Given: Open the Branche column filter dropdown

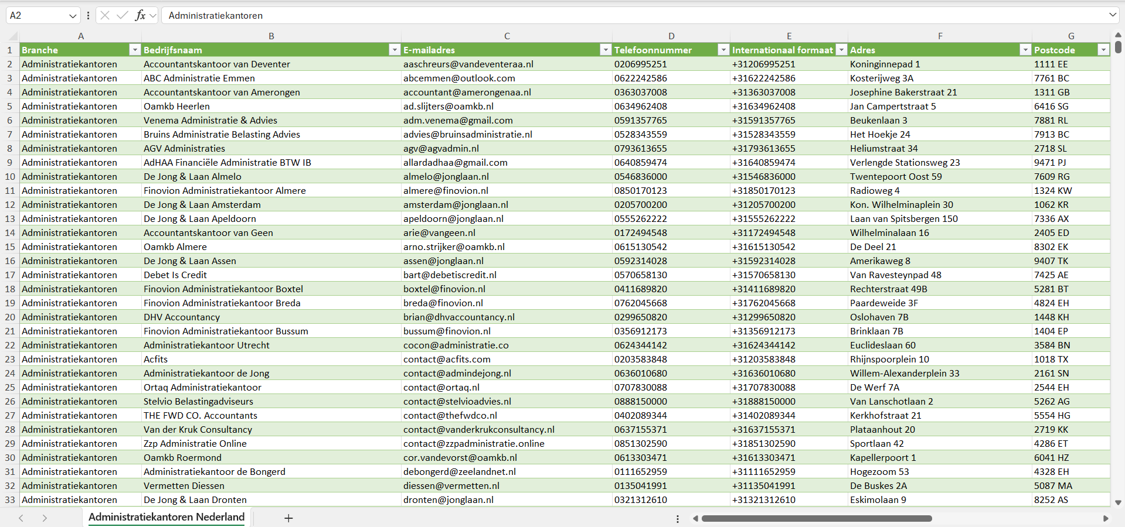Looking at the screenshot, I should coord(134,50).
